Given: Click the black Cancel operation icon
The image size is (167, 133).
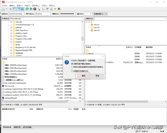Looking at the screenshot, I should [35, 9].
